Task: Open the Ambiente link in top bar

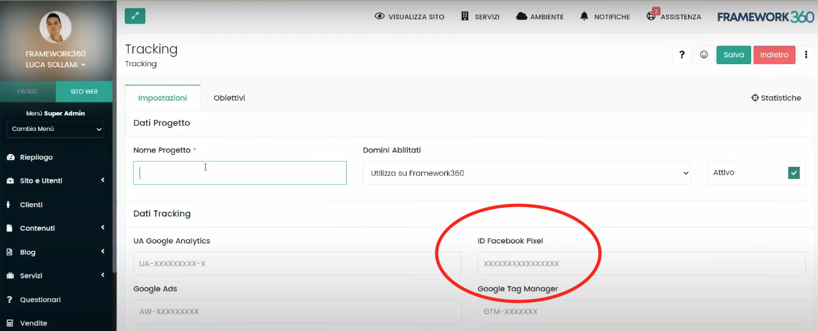Action: (540, 17)
